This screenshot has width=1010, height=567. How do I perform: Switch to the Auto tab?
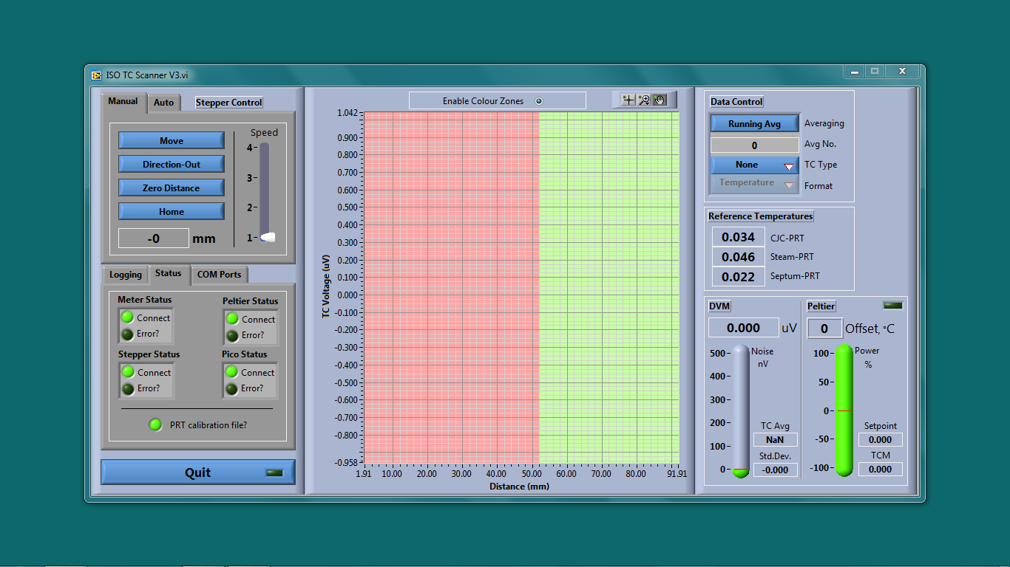tap(163, 103)
